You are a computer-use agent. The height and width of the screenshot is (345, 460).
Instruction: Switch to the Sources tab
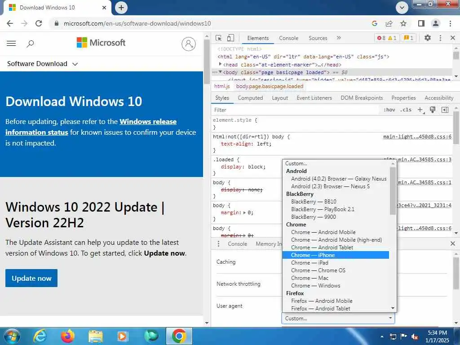click(x=318, y=38)
